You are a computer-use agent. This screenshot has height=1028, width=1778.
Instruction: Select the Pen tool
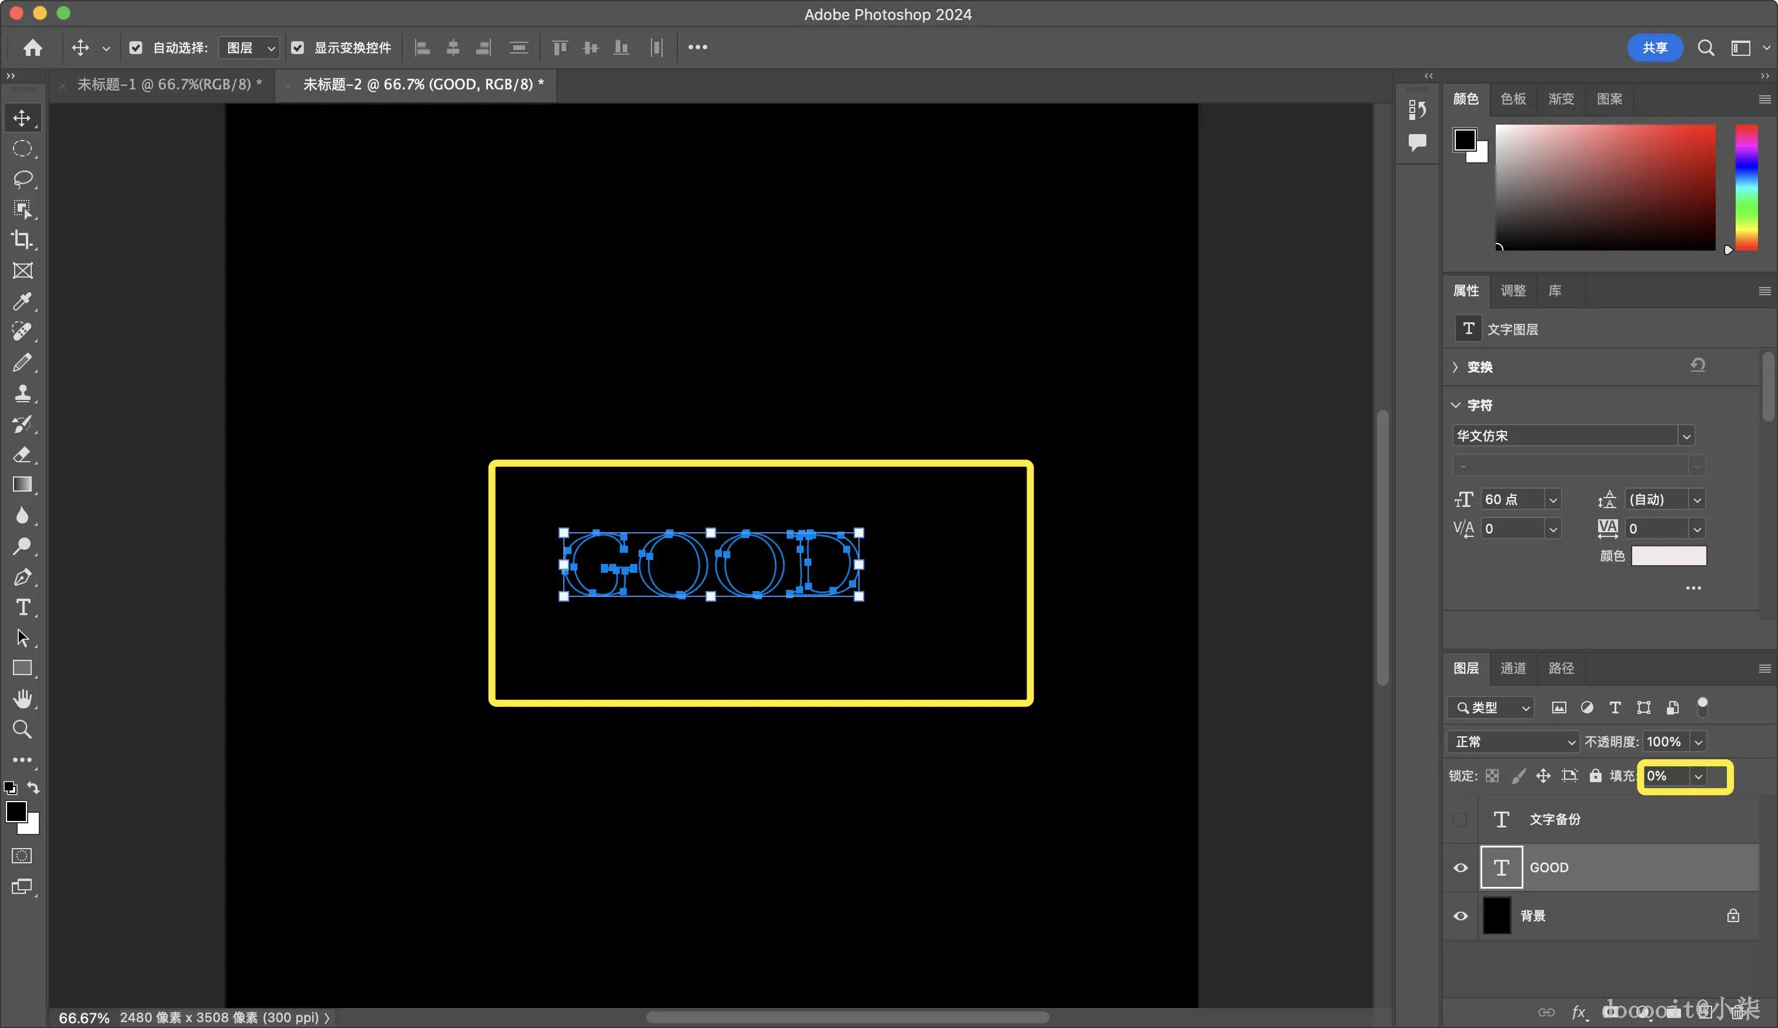[22, 577]
